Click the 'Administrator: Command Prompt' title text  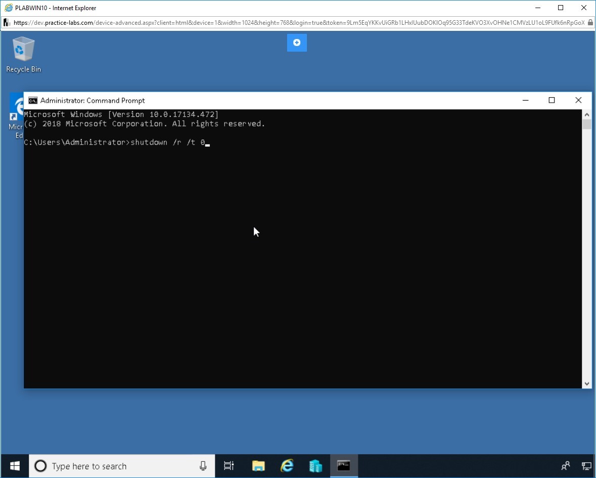(x=93, y=100)
